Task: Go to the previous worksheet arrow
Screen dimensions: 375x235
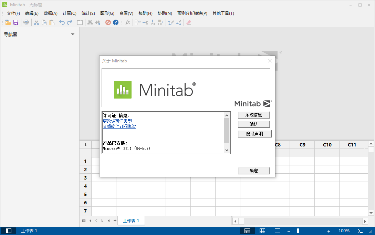Action: (96, 221)
